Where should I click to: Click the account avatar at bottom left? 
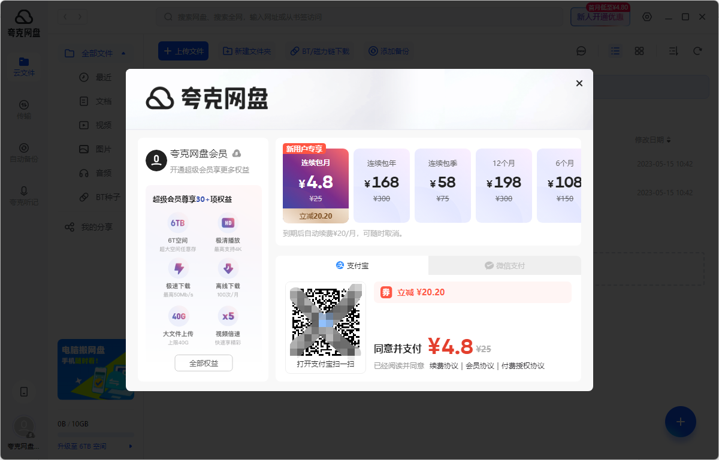[x=24, y=426]
